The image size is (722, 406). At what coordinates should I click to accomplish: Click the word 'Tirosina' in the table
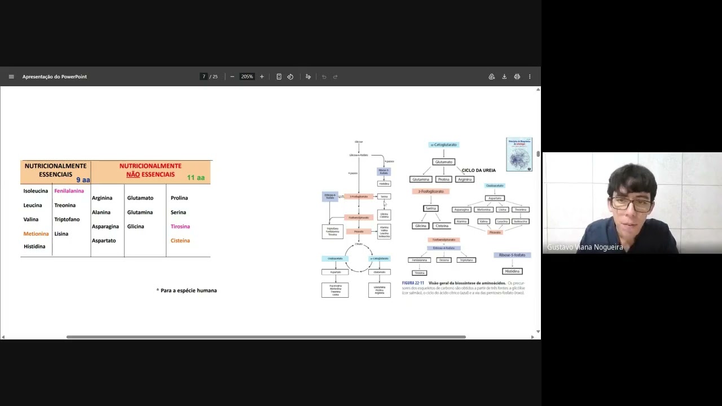[x=180, y=227]
